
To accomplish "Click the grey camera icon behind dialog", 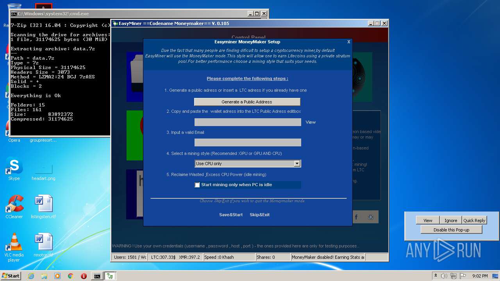I will [x=371, y=217].
